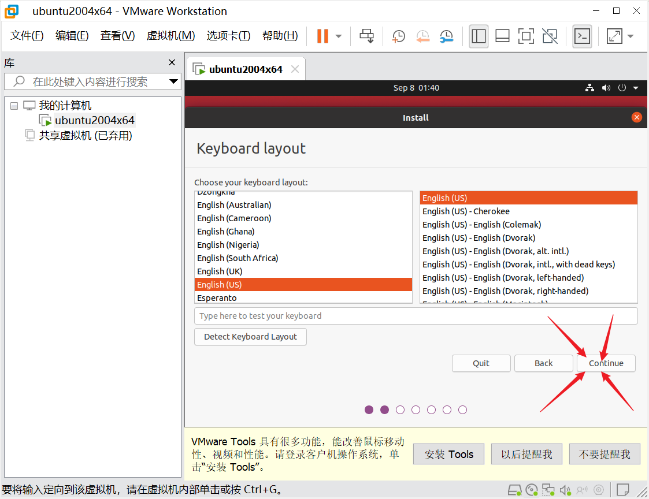Click the Ubuntu power icon in top bar
The width and height of the screenshot is (649, 499).
pos(622,88)
